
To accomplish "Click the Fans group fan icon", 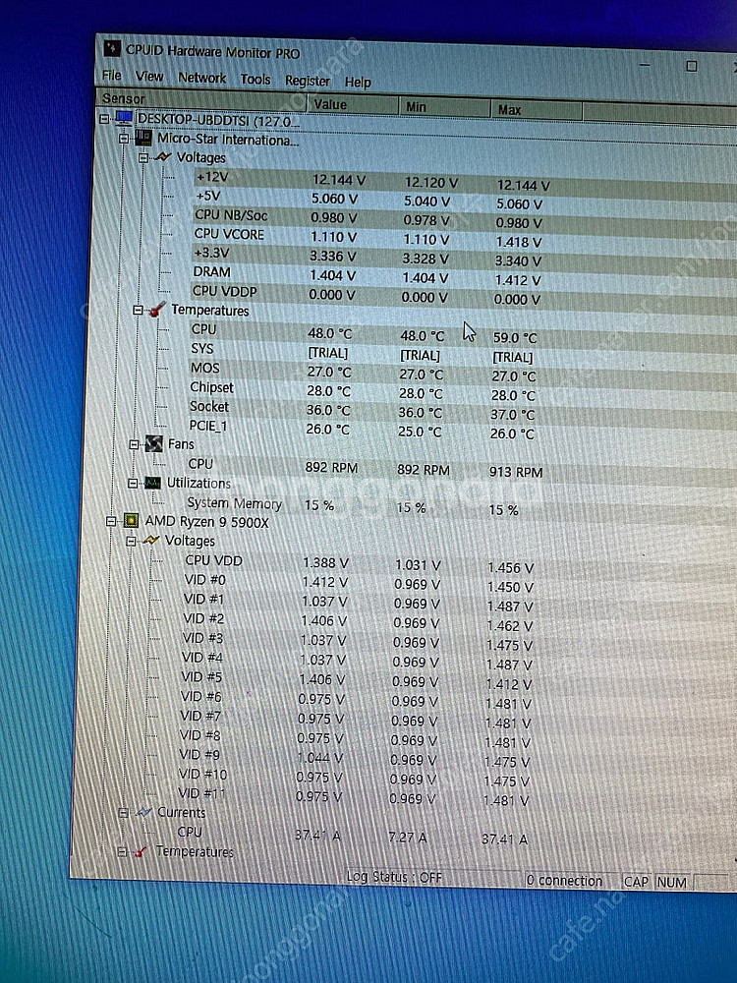I will pyautogui.click(x=153, y=444).
